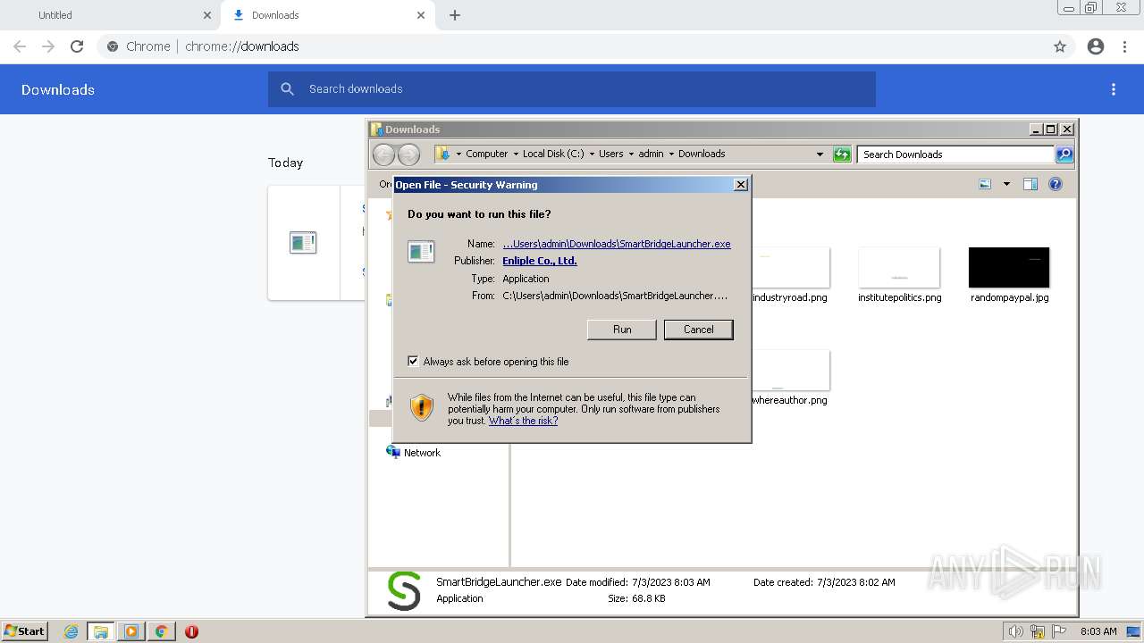1144x643 pixels.
Task: Click Explorer's Back navigation button
Action: coord(383,154)
